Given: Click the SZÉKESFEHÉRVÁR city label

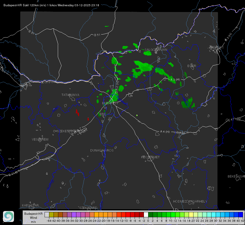Looking at the screenshot, I should (71, 131).
